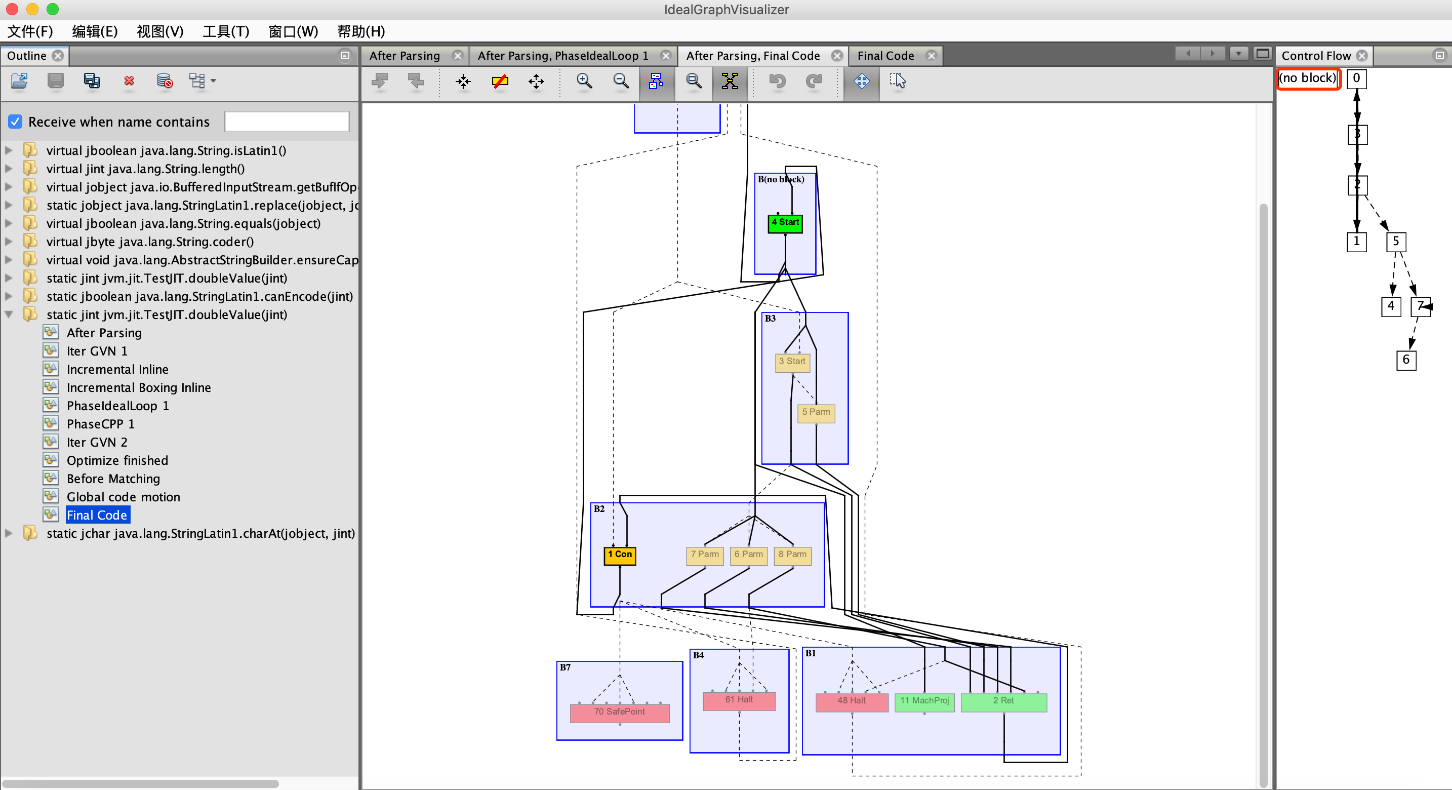Click the Save all icon
Screen dimensions: 1452x790
click(x=92, y=81)
